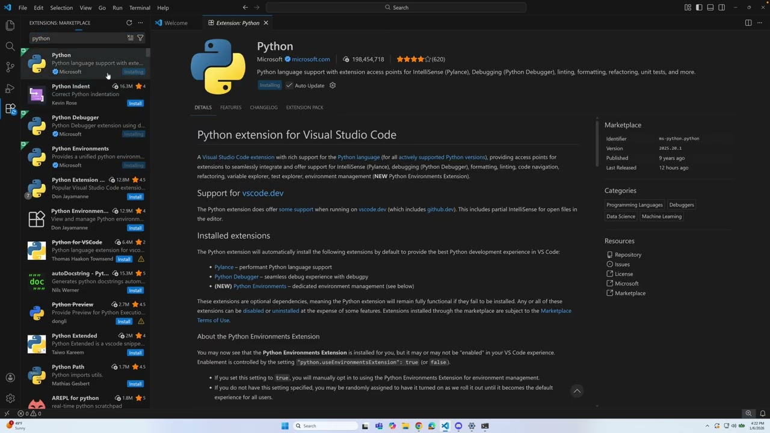This screenshot has height=433, width=770.
Task: Open the Python extension settings gear
Action: pyautogui.click(x=333, y=85)
